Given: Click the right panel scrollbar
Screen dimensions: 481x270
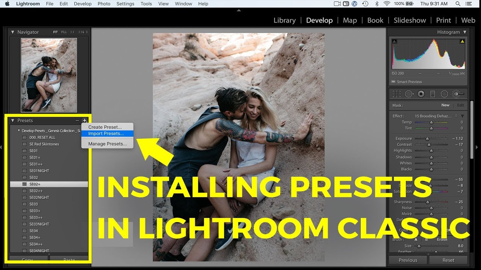Looking at the screenshot, I should point(472,129).
